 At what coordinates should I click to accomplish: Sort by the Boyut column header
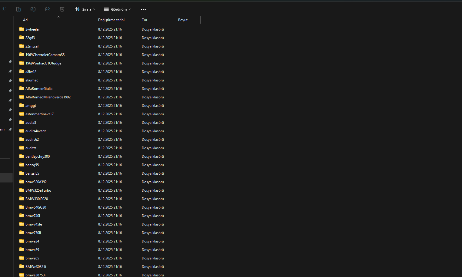(188, 20)
